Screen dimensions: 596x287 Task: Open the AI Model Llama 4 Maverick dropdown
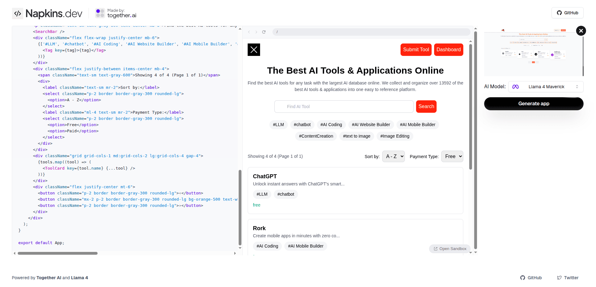[546, 87]
